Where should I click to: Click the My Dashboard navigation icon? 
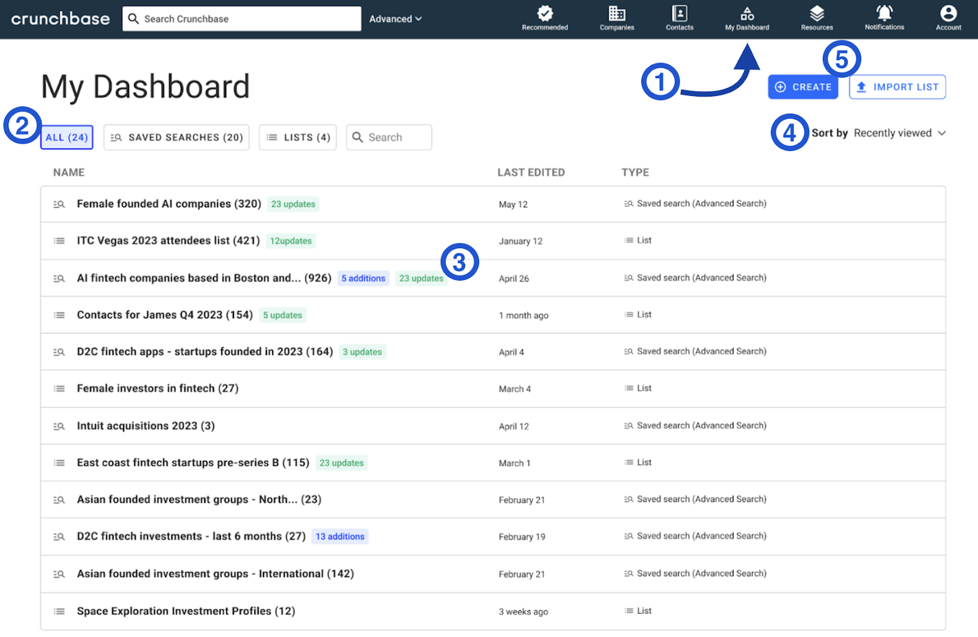(746, 17)
